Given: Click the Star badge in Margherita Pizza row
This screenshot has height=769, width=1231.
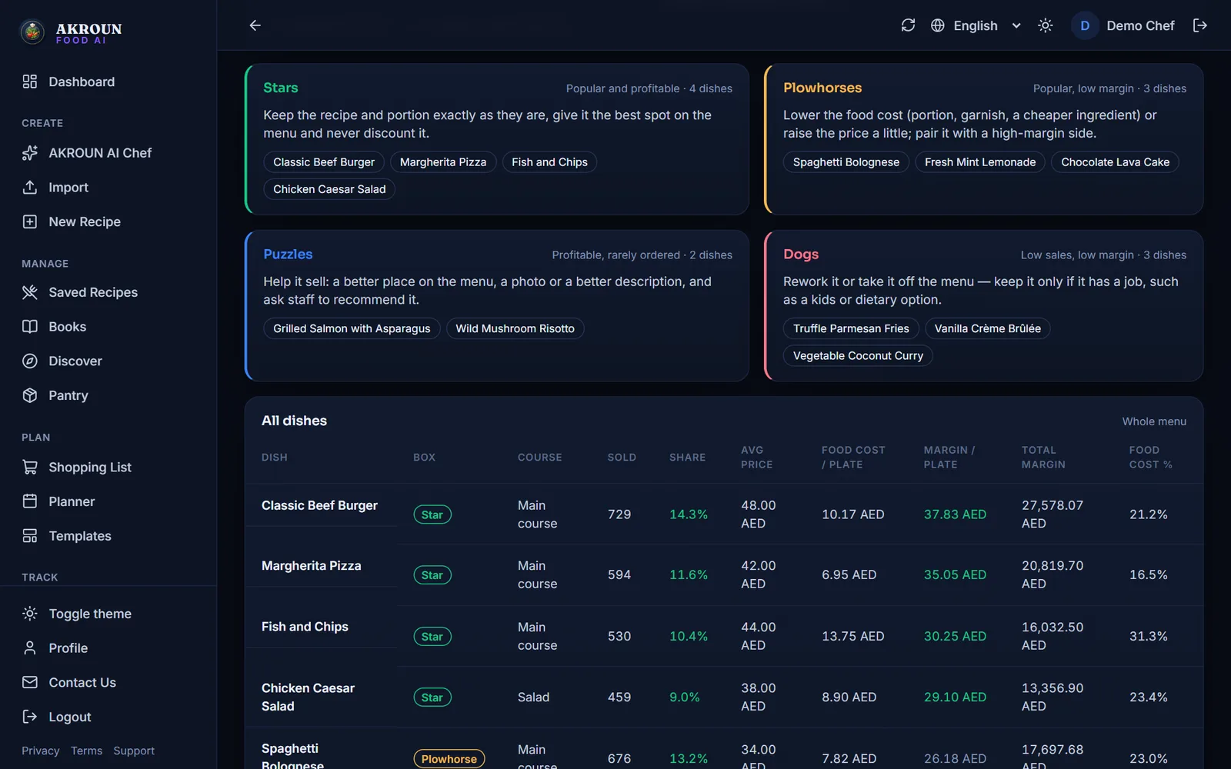Looking at the screenshot, I should point(432,575).
